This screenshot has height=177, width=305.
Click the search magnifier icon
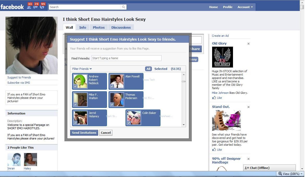pyautogui.click(x=124, y=7)
